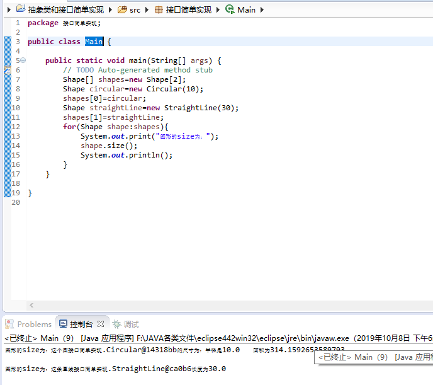Click the left arrow of horizontal scrollbar

coord(31,305)
